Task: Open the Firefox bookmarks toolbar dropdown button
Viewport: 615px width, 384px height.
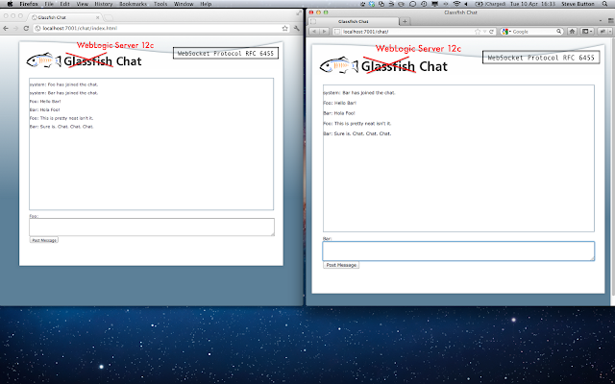Action: (587, 32)
